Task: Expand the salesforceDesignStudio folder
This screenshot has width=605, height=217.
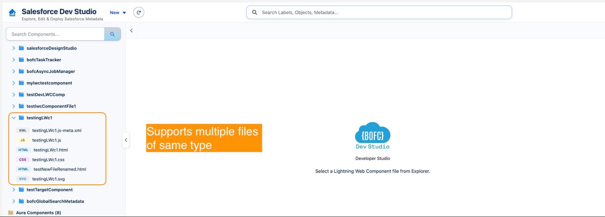Action: click(x=14, y=48)
